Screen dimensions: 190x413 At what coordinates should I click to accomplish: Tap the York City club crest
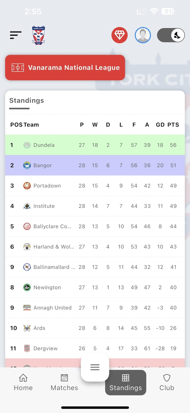pos(38,35)
